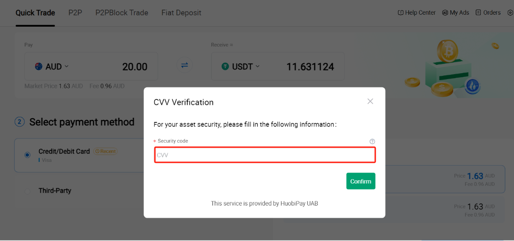The width and height of the screenshot is (514, 241).
Task: Open Orders from the top bar
Action: (x=488, y=13)
